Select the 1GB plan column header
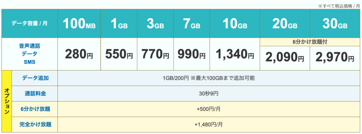Viewport: 362px width, 134px height. coord(119,24)
